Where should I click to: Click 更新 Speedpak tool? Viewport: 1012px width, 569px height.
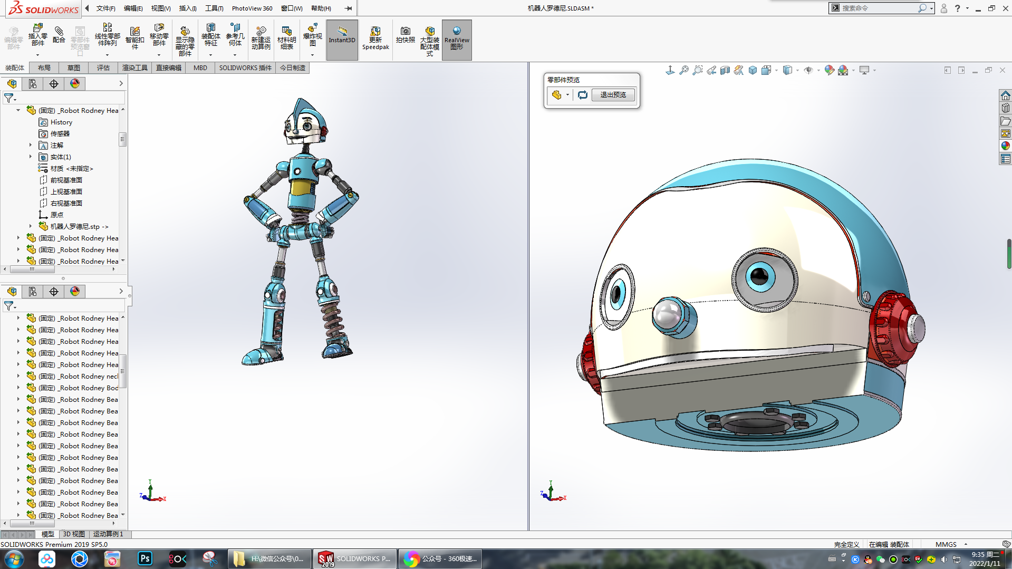pos(375,38)
